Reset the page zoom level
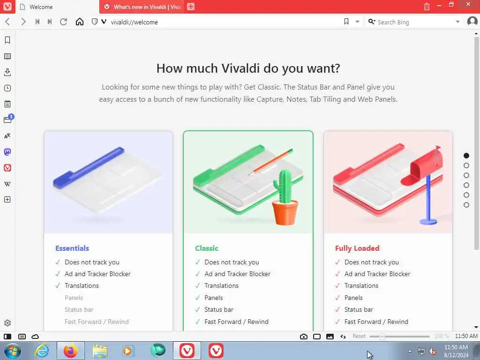Image resolution: width=480 pixels, height=360 pixels. click(359, 336)
